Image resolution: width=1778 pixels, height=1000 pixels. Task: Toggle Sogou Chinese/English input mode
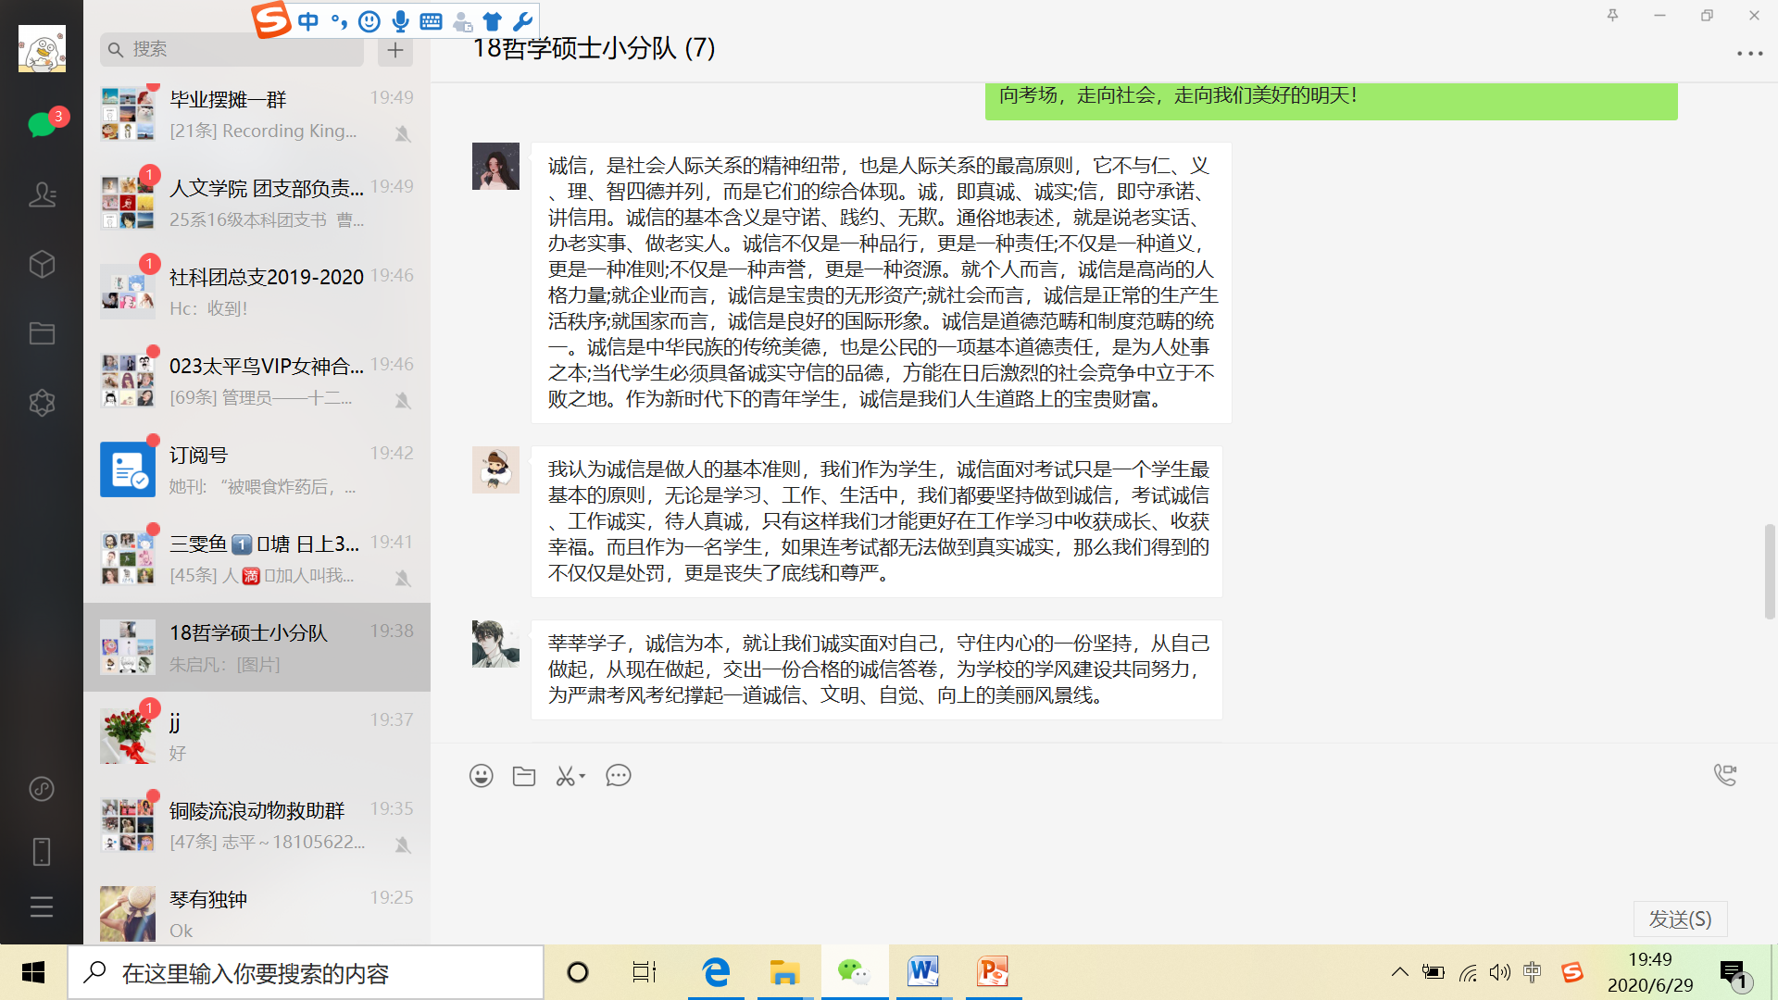[x=308, y=21]
